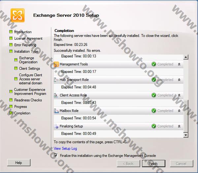Click Configure Client Access server external domain
Image resolution: width=198 pixels, height=173 pixels.
point(31,79)
